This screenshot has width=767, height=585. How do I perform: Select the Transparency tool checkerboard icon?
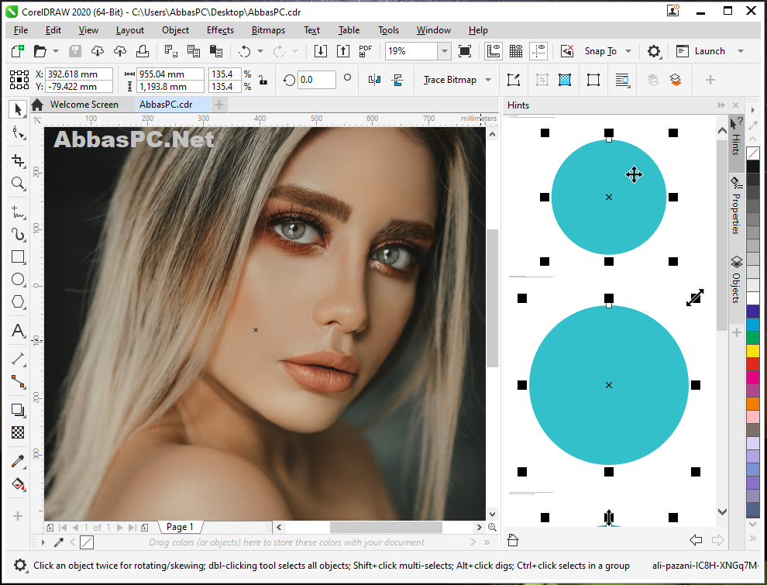click(18, 432)
